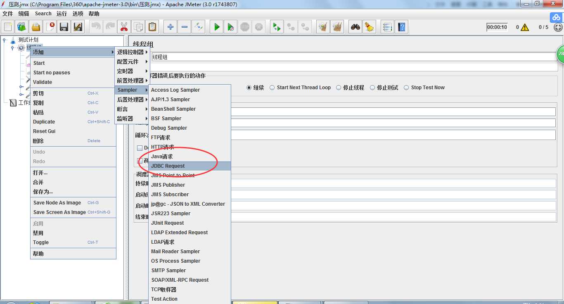
Task: Click the Save As icon
Action: click(78, 27)
